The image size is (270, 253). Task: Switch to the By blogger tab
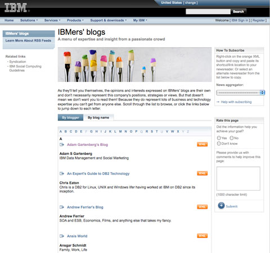pos(70,117)
